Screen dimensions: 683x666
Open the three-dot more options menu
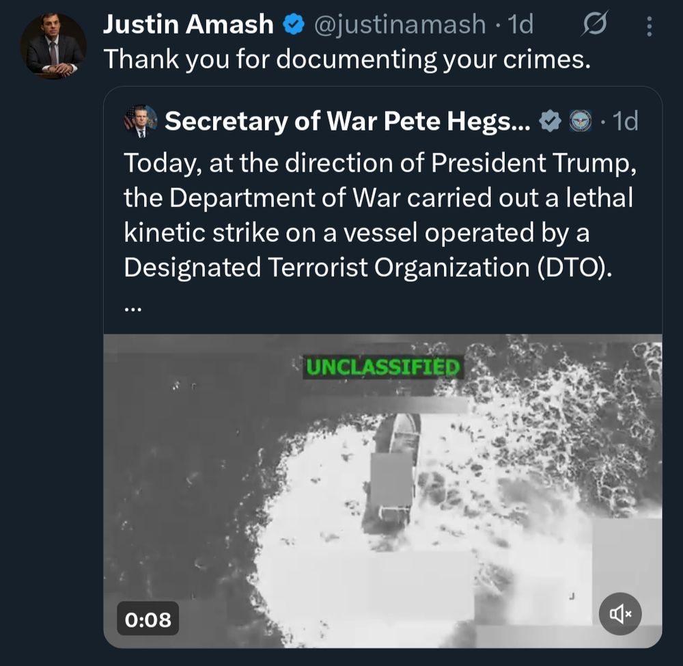click(648, 27)
